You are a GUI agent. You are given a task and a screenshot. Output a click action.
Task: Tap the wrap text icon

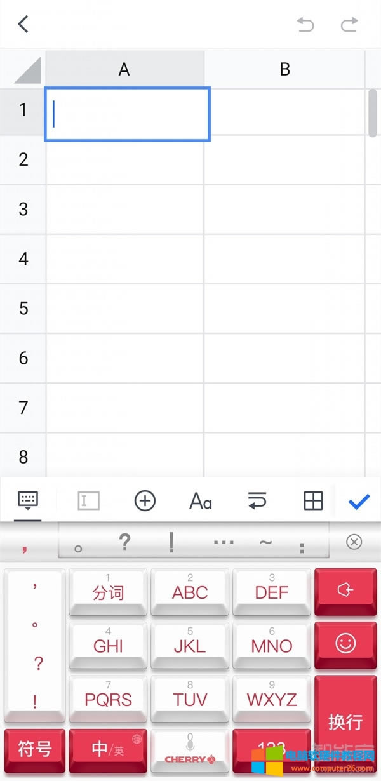point(257,501)
